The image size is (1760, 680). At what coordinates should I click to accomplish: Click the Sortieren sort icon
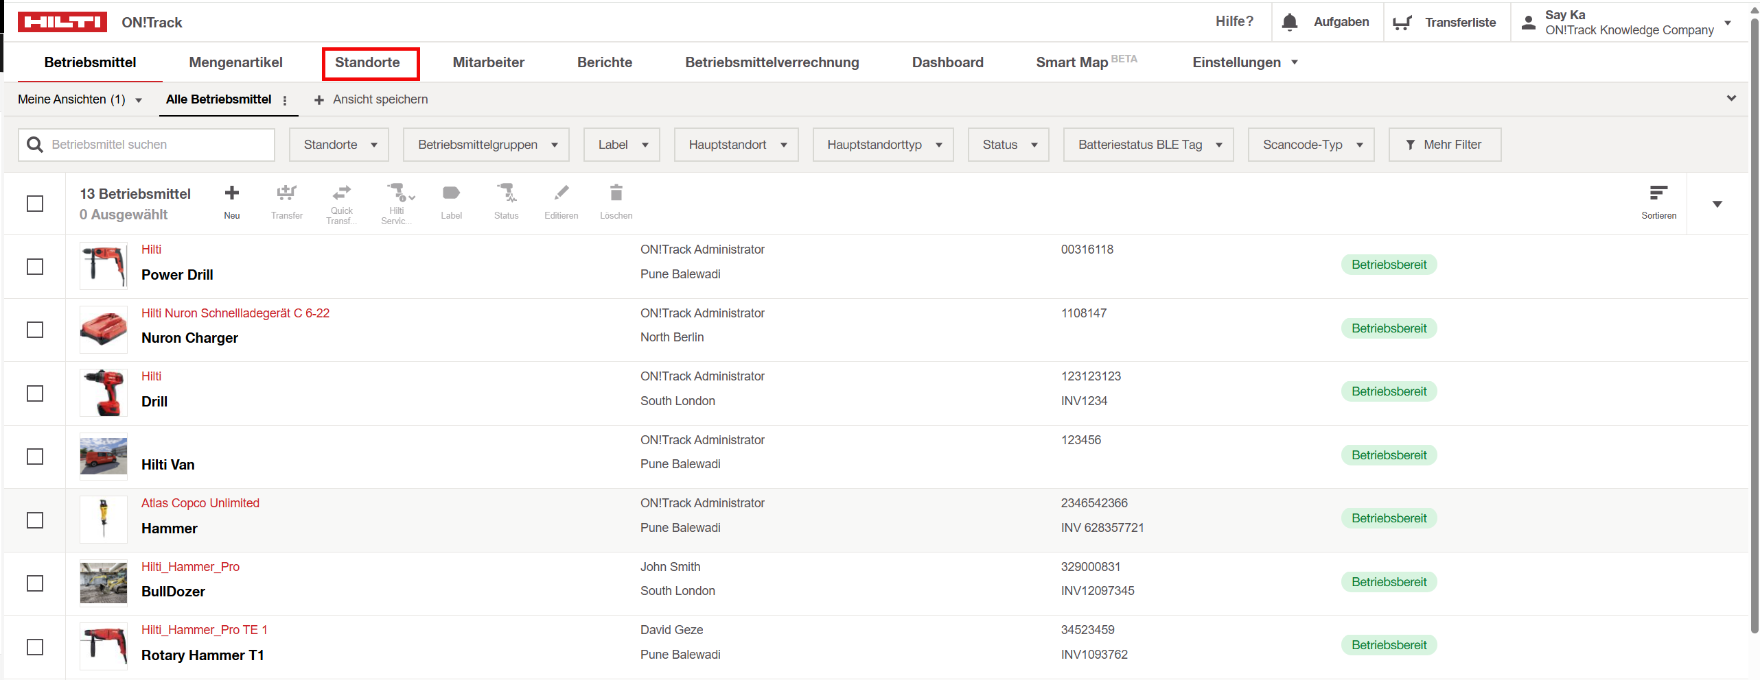point(1658,193)
